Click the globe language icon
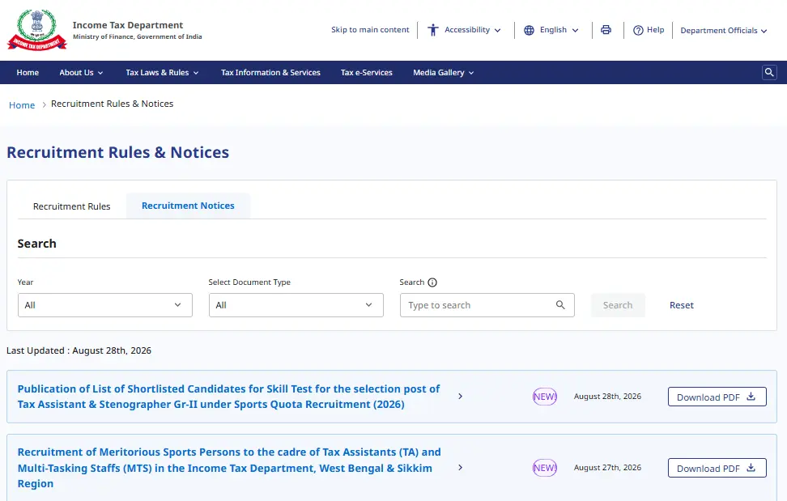Screen dimensions: 787x501 point(529,30)
